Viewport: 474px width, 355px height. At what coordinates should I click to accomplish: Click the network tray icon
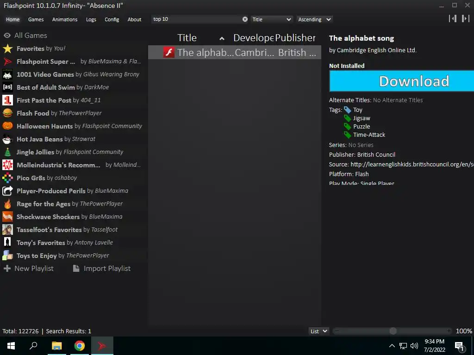pyautogui.click(x=403, y=346)
